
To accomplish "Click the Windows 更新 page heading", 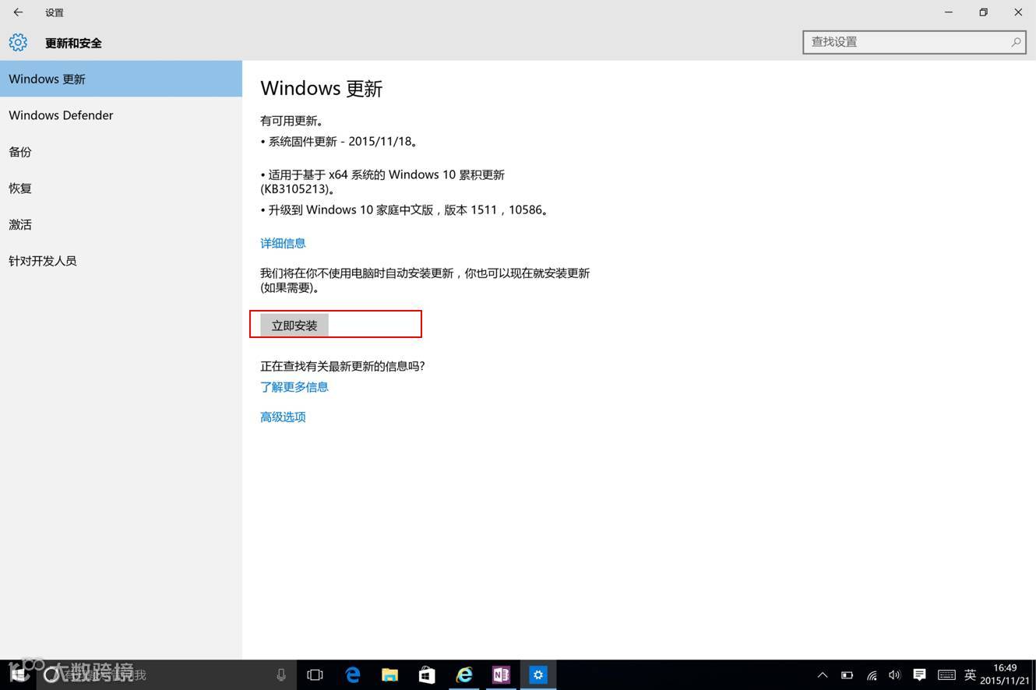I will 321,89.
